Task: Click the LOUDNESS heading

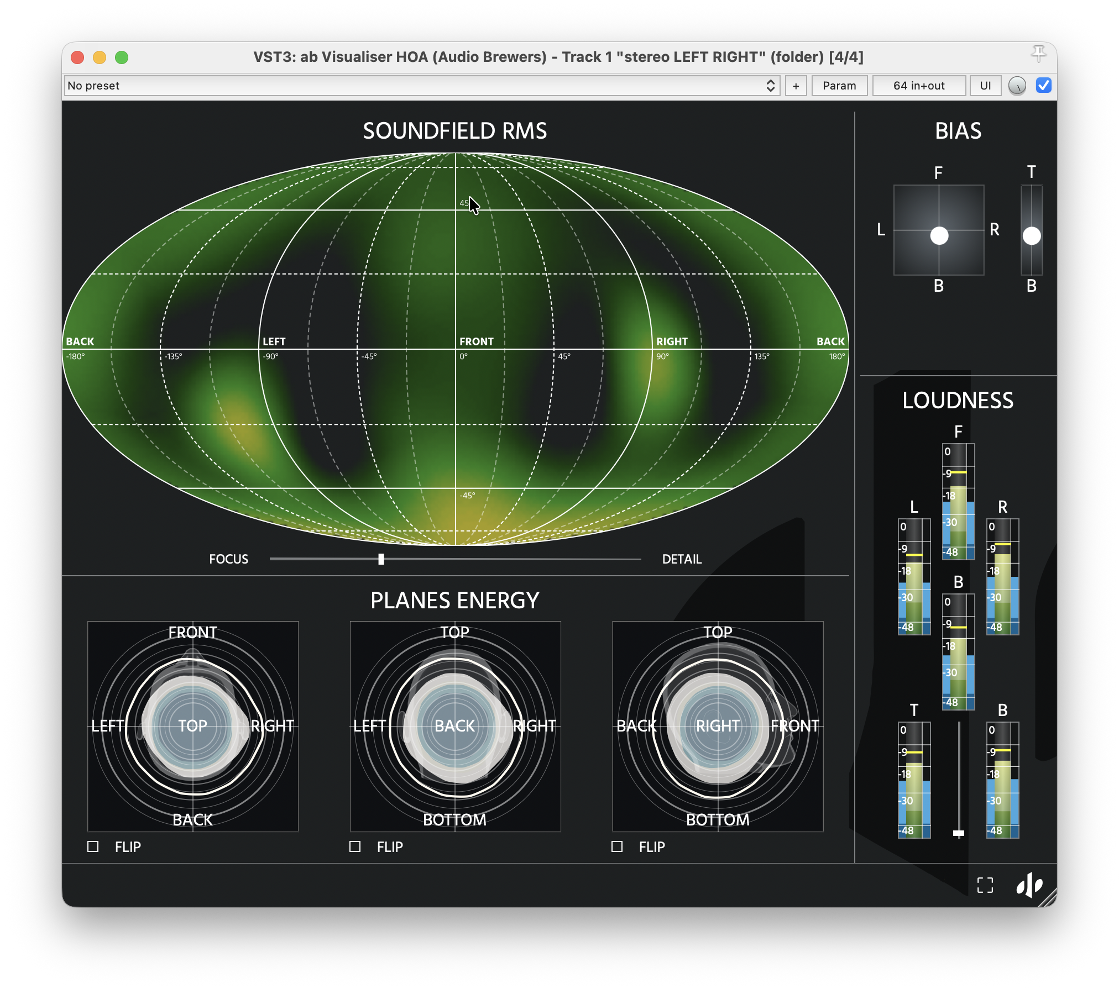Action: click(958, 401)
